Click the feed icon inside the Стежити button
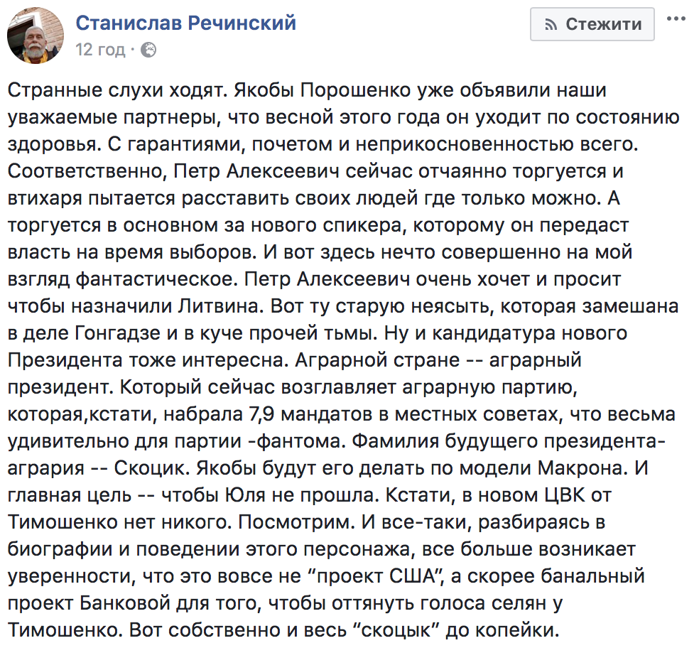The width and height of the screenshot is (699, 648). [551, 25]
